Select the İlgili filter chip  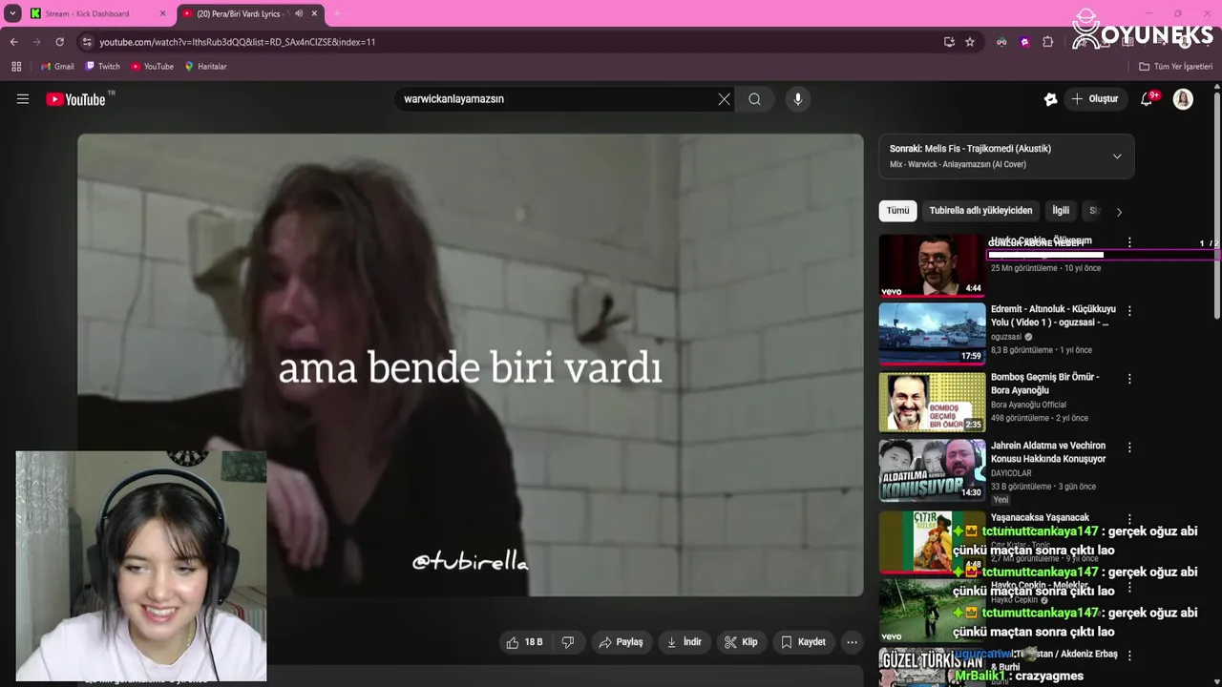[x=1061, y=211]
